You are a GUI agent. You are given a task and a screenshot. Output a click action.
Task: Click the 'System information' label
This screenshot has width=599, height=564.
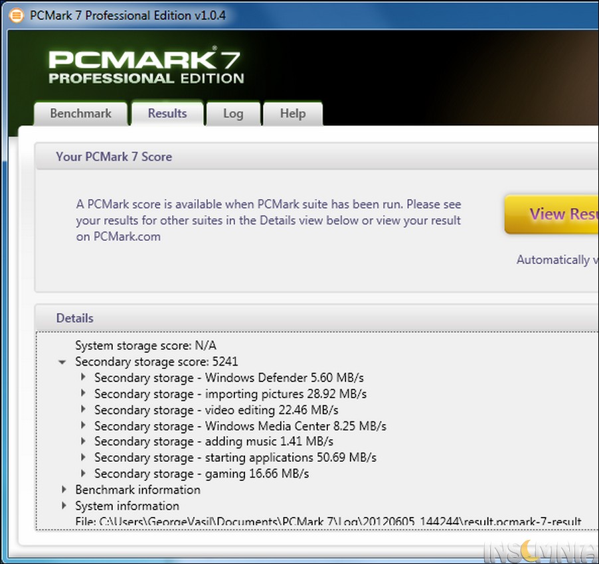point(127,506)
